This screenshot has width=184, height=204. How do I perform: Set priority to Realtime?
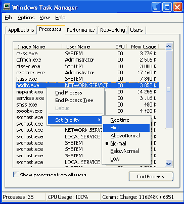point(126,120)
